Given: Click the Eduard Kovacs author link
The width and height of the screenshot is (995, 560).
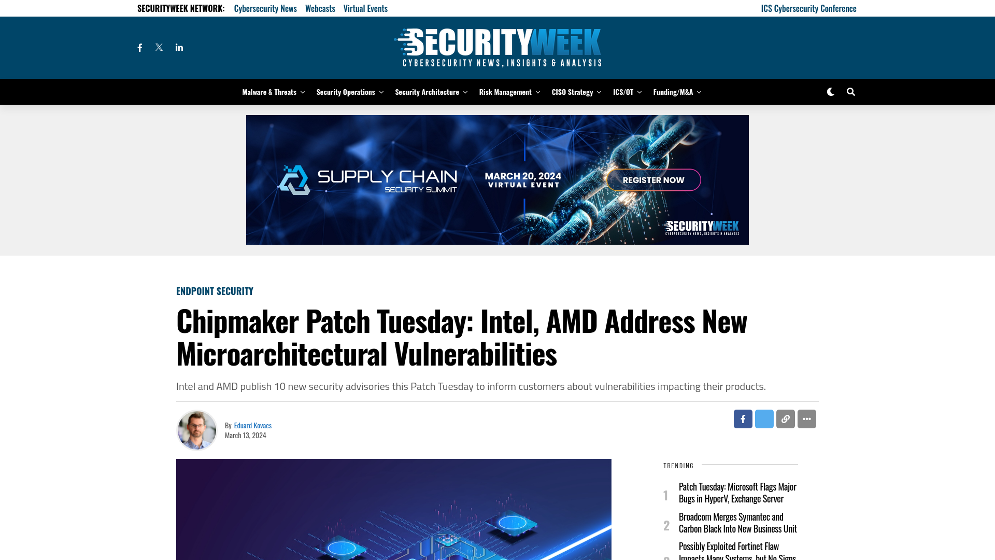Looking at the screenshot, I should point(253,425).
